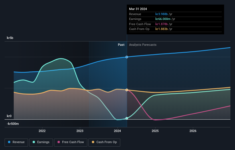This screenshot has height=150, width=235.
Task: Click the kr1.883b cash from op value
Action: coord(161,29)
